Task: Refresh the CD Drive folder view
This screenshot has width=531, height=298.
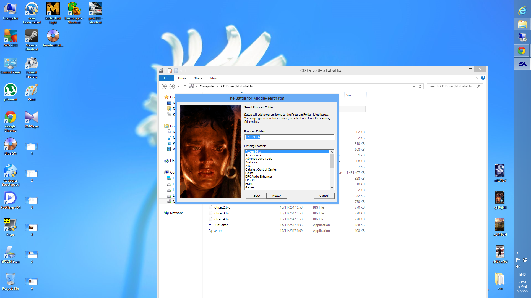Action: point(420,86)
